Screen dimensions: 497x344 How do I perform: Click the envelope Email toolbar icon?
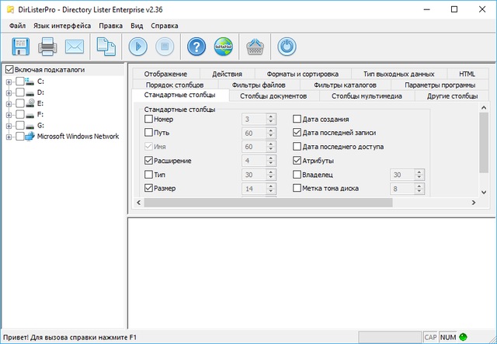click(x=75, y=46)
